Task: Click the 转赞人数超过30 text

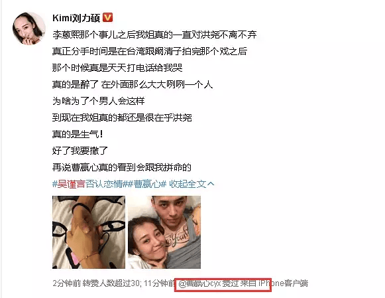Action: tap(111, 283)
